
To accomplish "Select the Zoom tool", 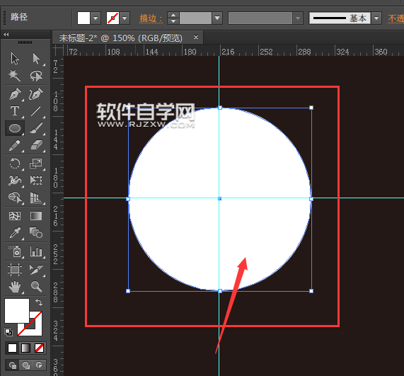I will (36, 287).
